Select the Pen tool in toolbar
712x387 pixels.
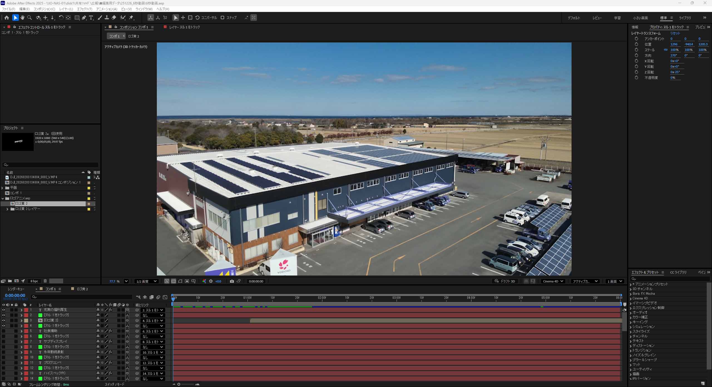84,18
